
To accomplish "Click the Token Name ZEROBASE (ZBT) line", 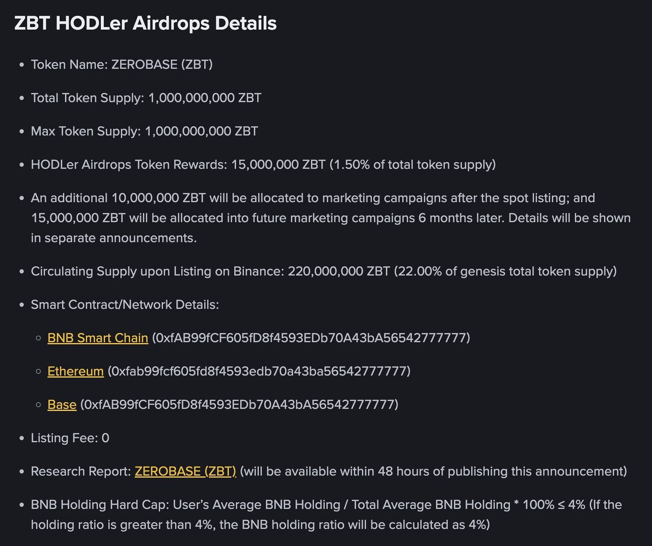I will click(122, 65).
